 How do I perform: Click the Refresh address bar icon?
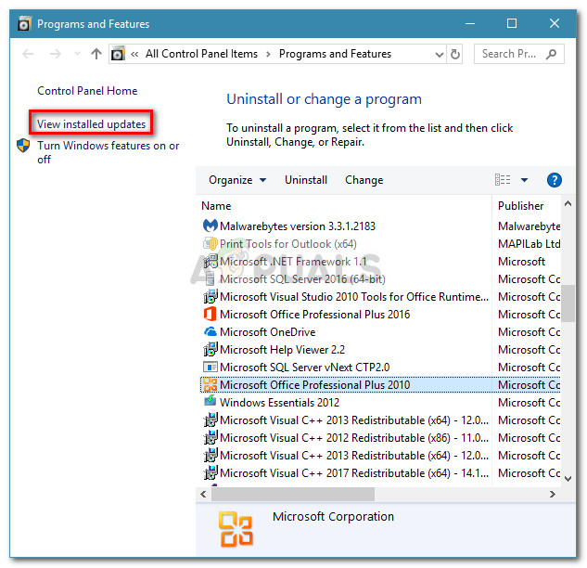(x=455, y=54)
